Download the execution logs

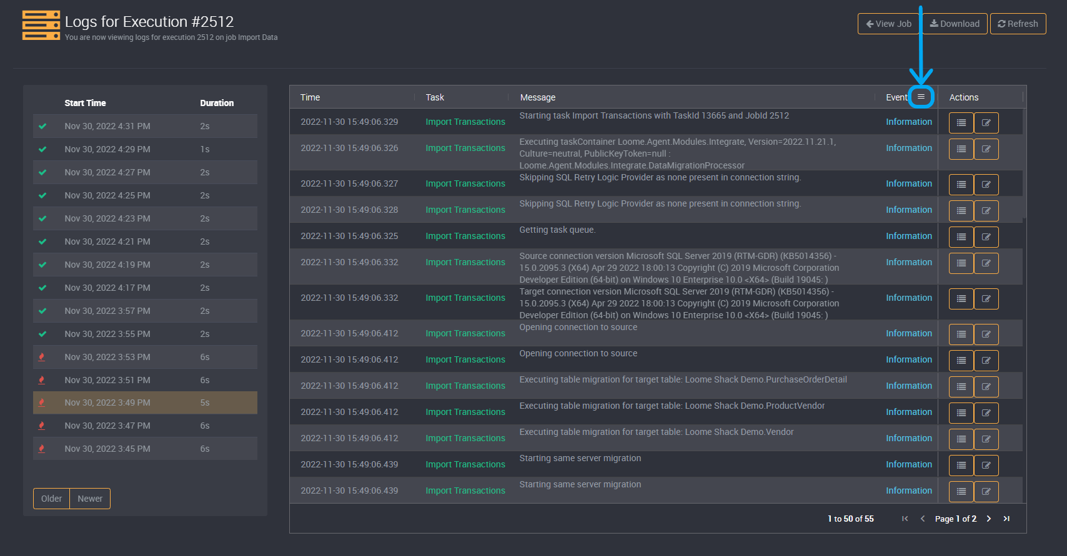(955, 24)
